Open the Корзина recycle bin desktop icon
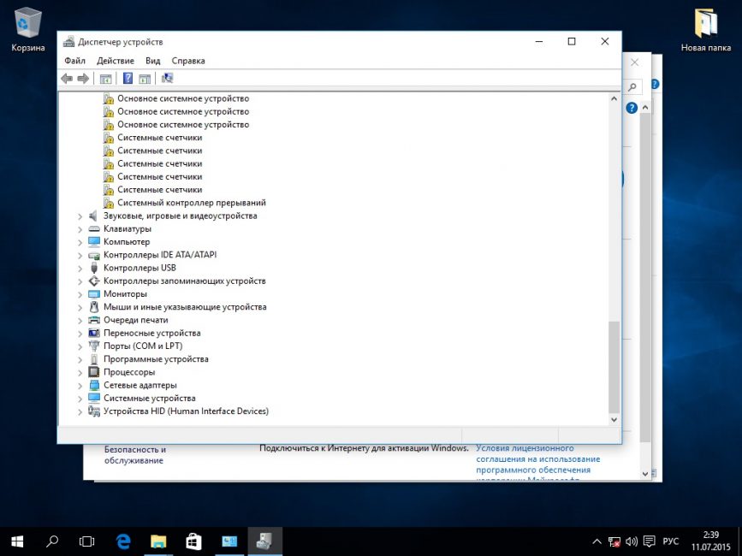The height and width of the screenshot is (556, 742). (x=28, y=29)
